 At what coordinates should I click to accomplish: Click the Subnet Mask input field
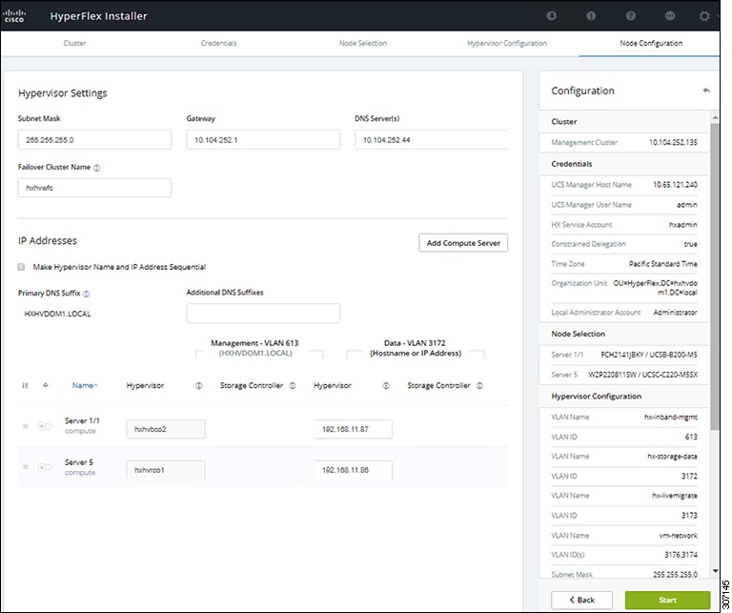[94, 140]
